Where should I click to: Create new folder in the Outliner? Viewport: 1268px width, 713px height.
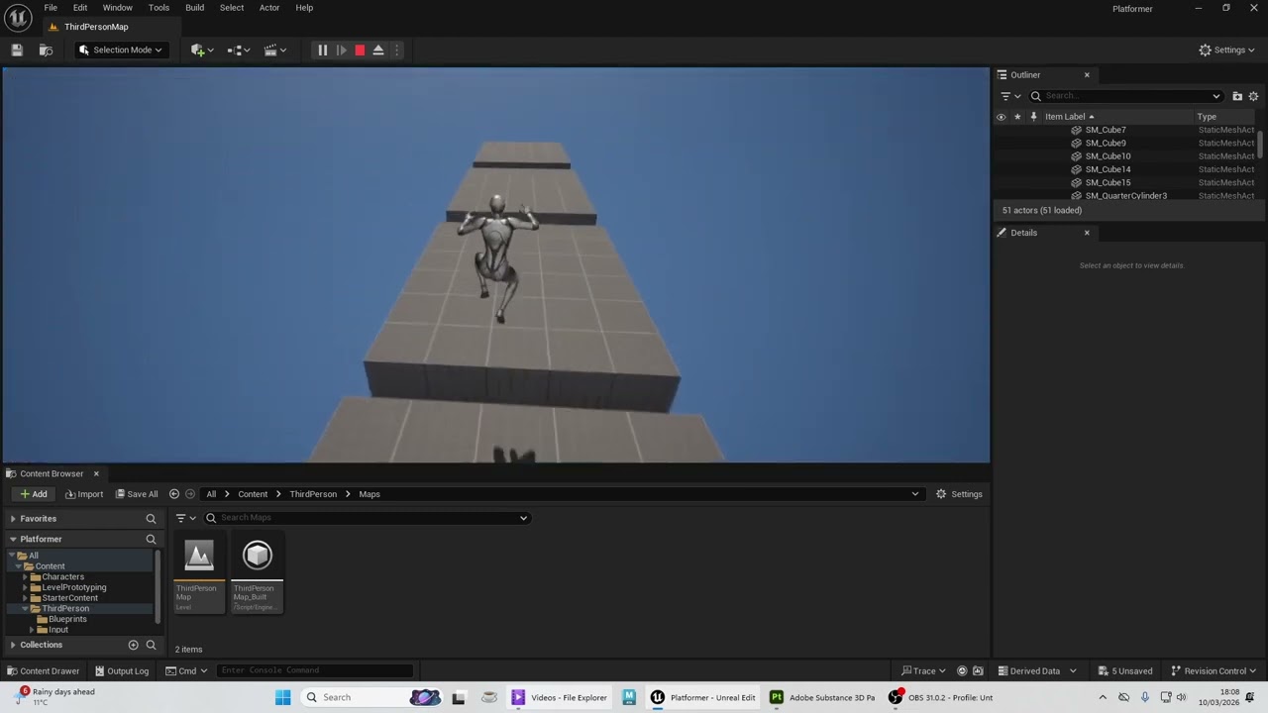point(1237,96)
